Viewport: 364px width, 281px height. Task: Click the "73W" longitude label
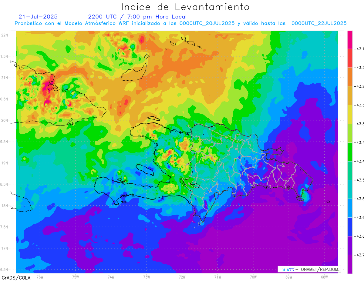(147, 277)
